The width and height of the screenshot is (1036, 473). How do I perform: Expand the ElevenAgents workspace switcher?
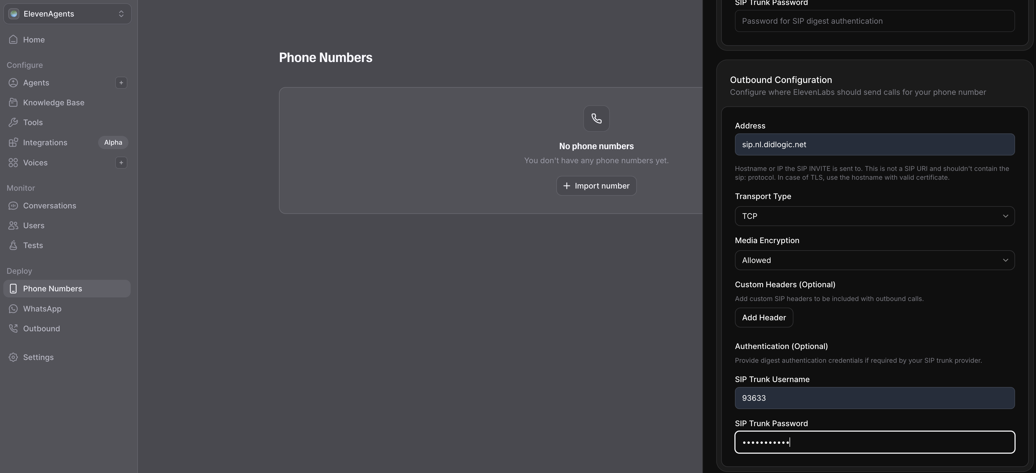click(67, 14)
